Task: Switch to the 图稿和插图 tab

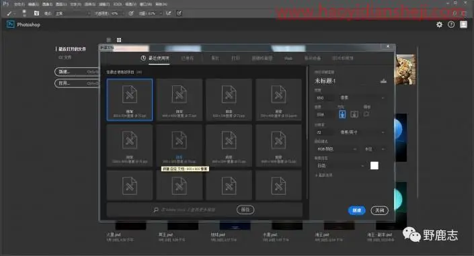Action: (262, 58)
